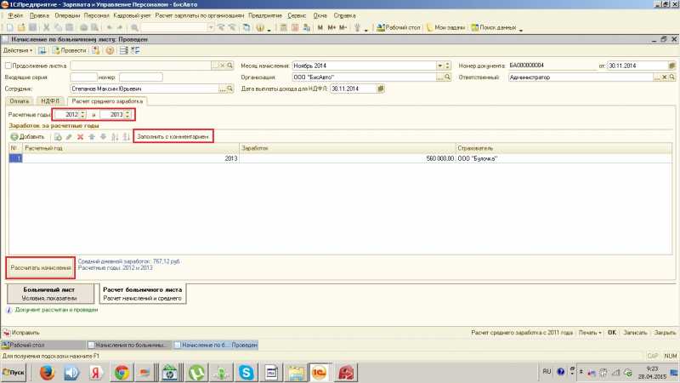Sort table ascending icon
The height and width of the screenshot is (383, 680).
[115, 137]
